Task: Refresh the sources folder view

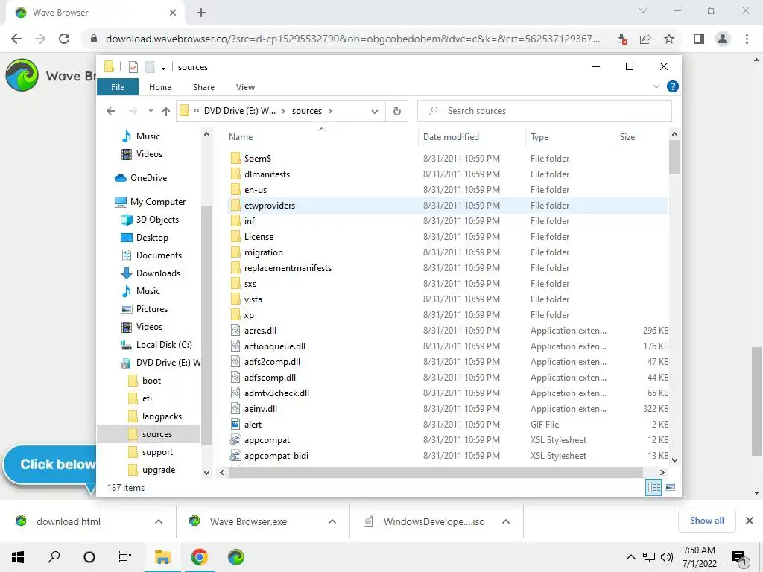Action: pyautogui.click(x=397, y=112)
